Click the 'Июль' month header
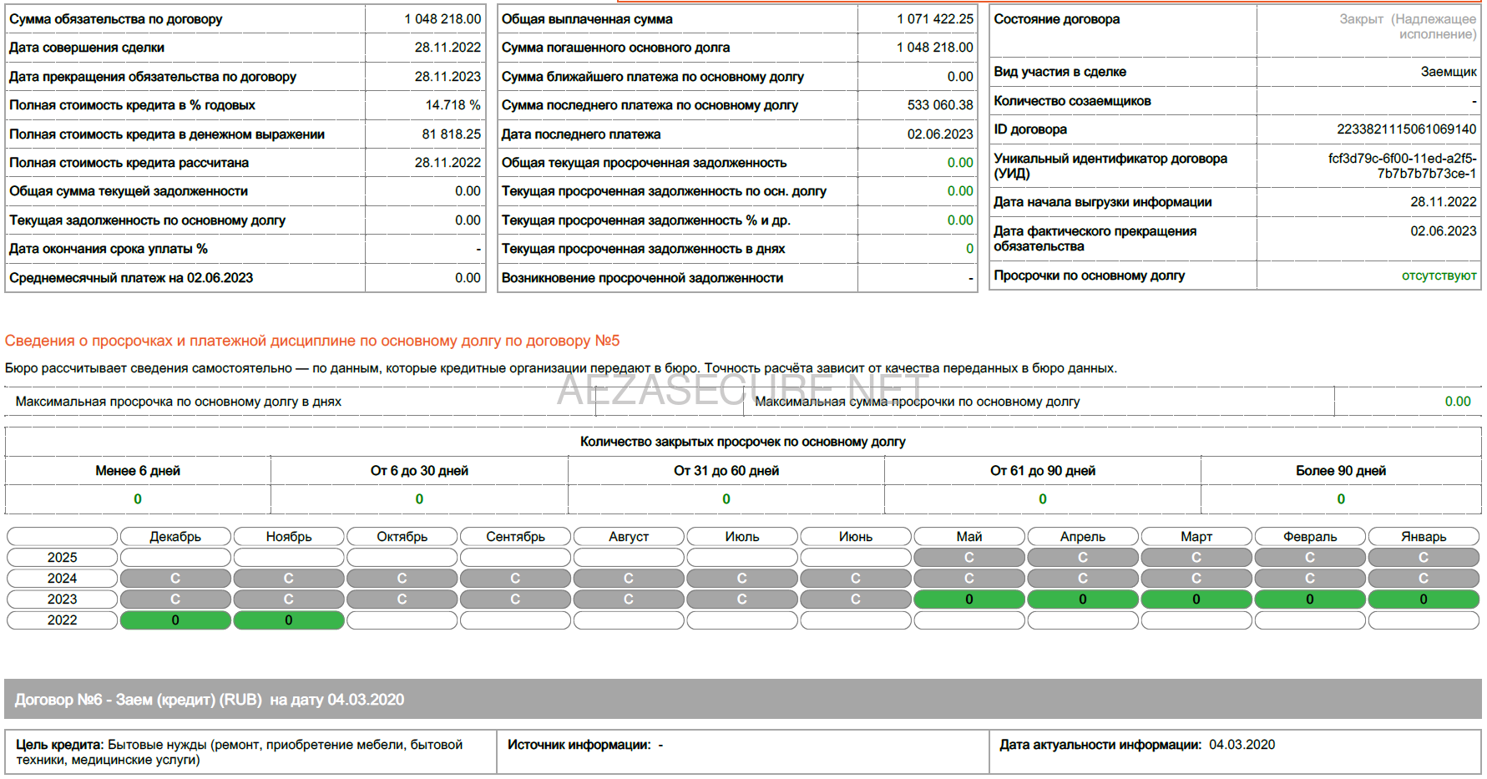This screenshot has width=1487, height=779. (x=742, y=537)
